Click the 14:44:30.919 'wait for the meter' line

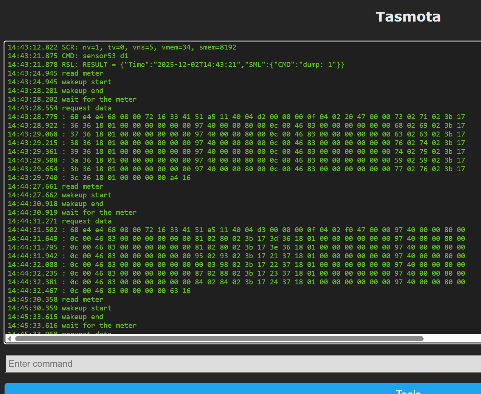click(72, 213)
